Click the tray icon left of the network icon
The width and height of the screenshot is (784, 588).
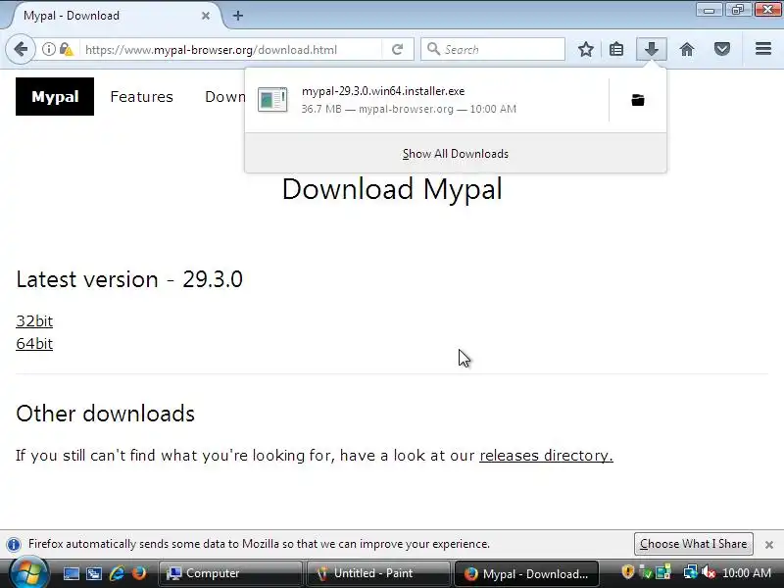click(663, 572)
